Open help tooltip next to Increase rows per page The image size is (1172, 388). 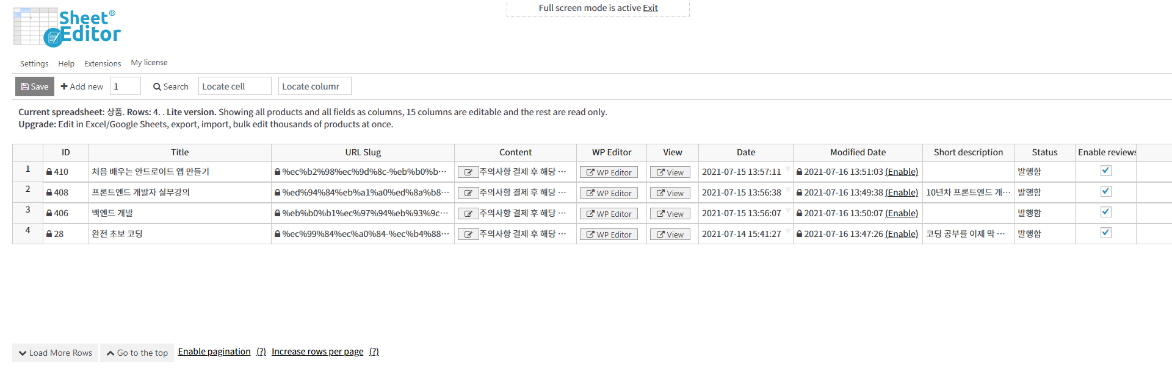pos(374,351)
